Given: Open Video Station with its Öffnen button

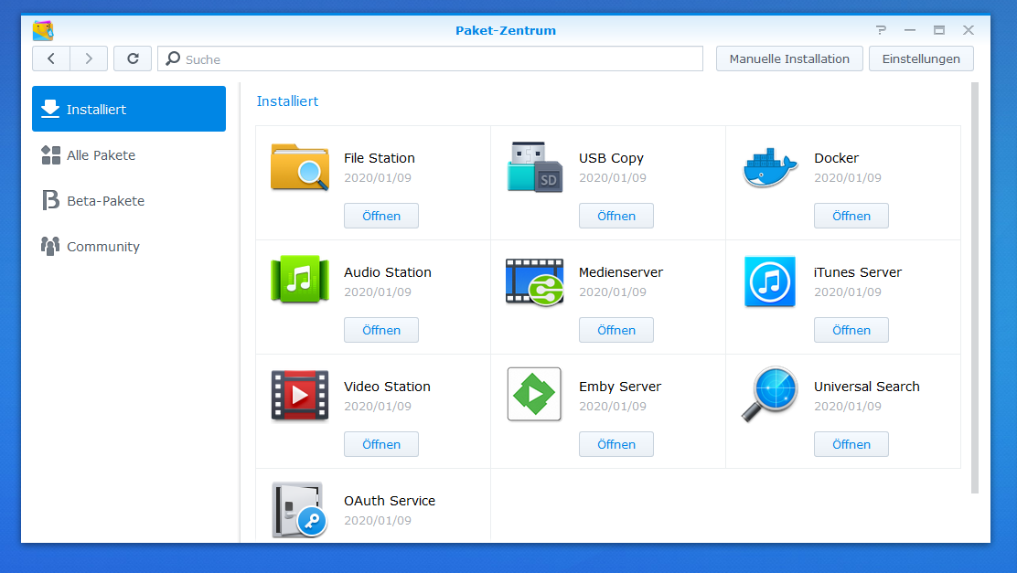Looking at the screenshot, I should click(x=381, y=444).
